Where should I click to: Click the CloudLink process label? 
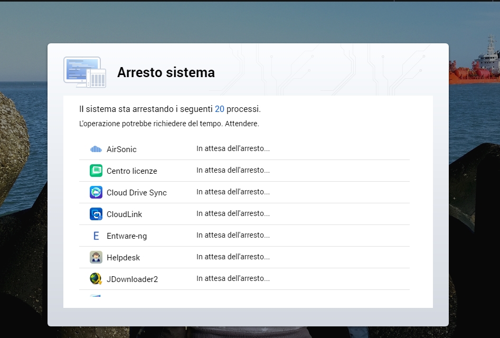pyautogui.click(x=124, y=214)
